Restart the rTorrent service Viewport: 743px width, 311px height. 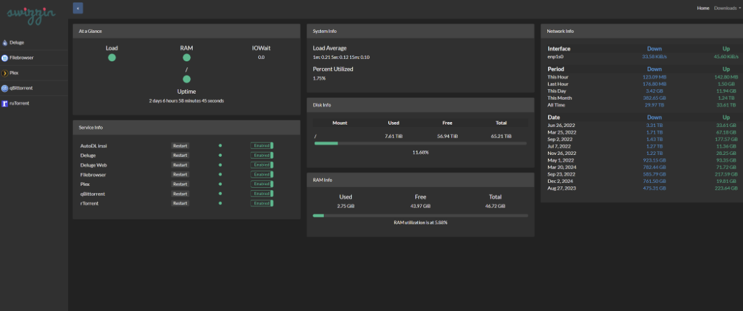[180, 203]
